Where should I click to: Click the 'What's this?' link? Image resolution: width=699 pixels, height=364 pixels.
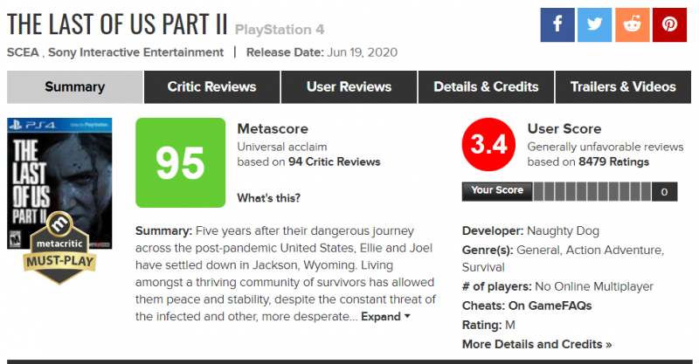269,198
